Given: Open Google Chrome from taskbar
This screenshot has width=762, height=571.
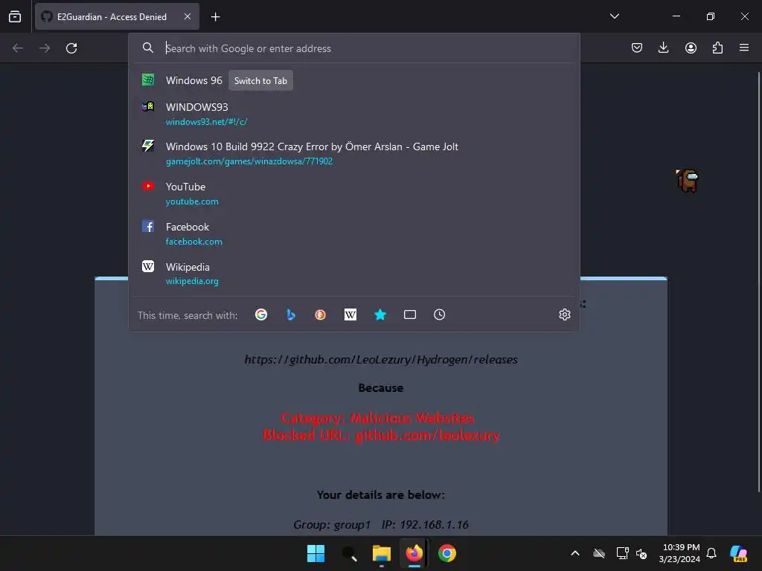Looking at the screenshot, I should coord(447,553).
